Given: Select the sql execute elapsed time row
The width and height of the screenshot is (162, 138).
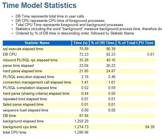Looking at the screenshot, I should pos(79,49).
